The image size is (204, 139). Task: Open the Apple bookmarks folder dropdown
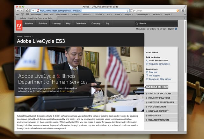168,15
